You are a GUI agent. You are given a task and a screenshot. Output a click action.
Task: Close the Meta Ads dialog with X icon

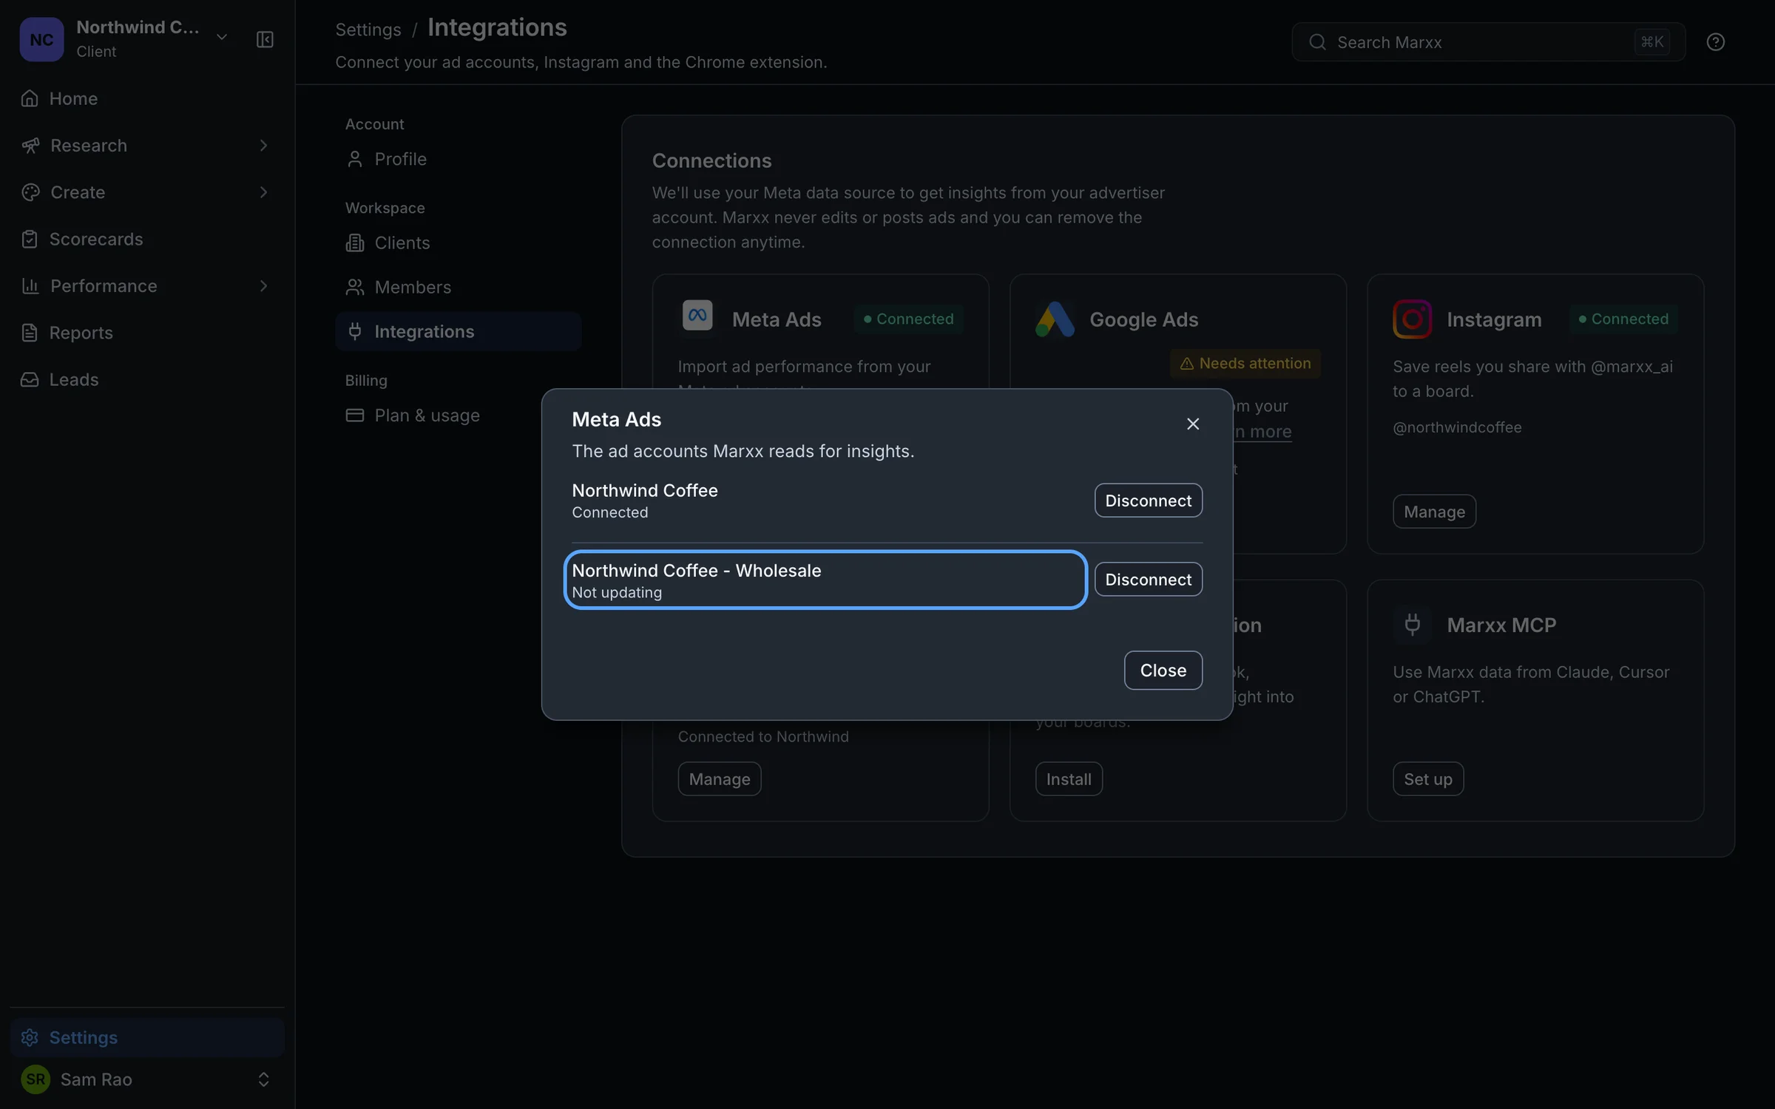coord(1193,424)
